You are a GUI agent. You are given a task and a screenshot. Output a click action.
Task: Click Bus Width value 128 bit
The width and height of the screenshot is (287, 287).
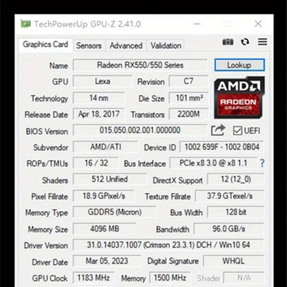tap(236, 212)
